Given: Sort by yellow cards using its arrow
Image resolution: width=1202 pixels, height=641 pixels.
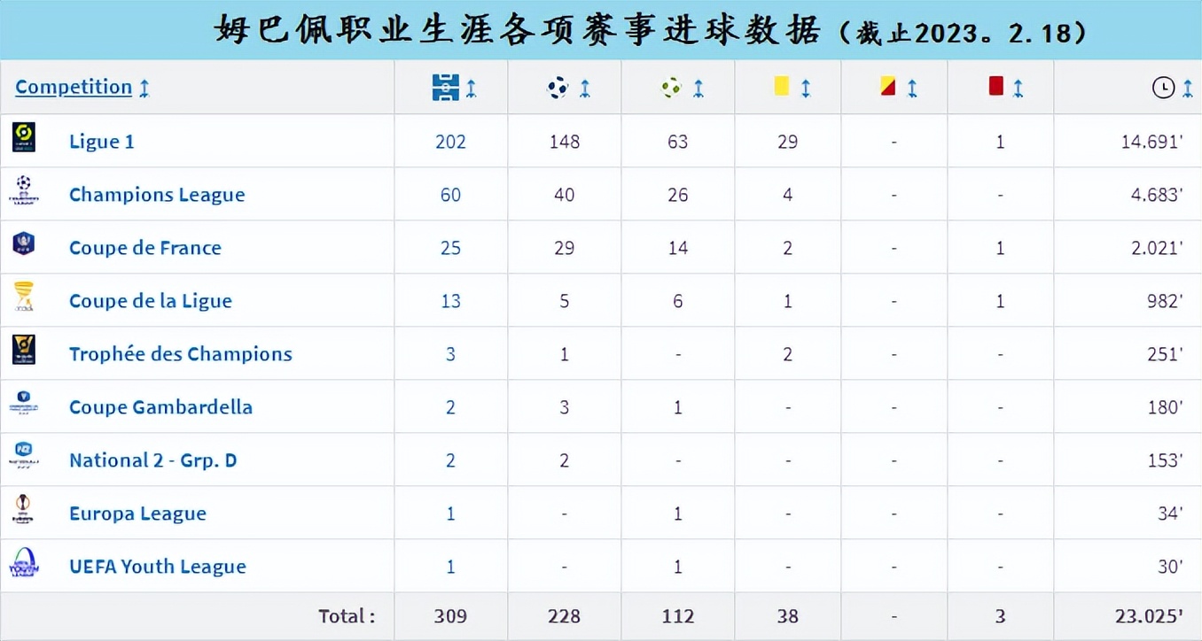Looking at the screenshot, I should [806, 88].
